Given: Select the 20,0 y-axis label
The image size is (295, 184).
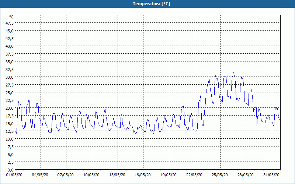Looking at the screenshot, I should pyautogui.click(x=10, y=108).
